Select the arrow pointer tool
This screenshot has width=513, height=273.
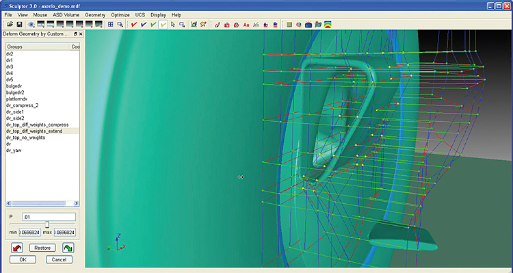[x=173, y=25]
